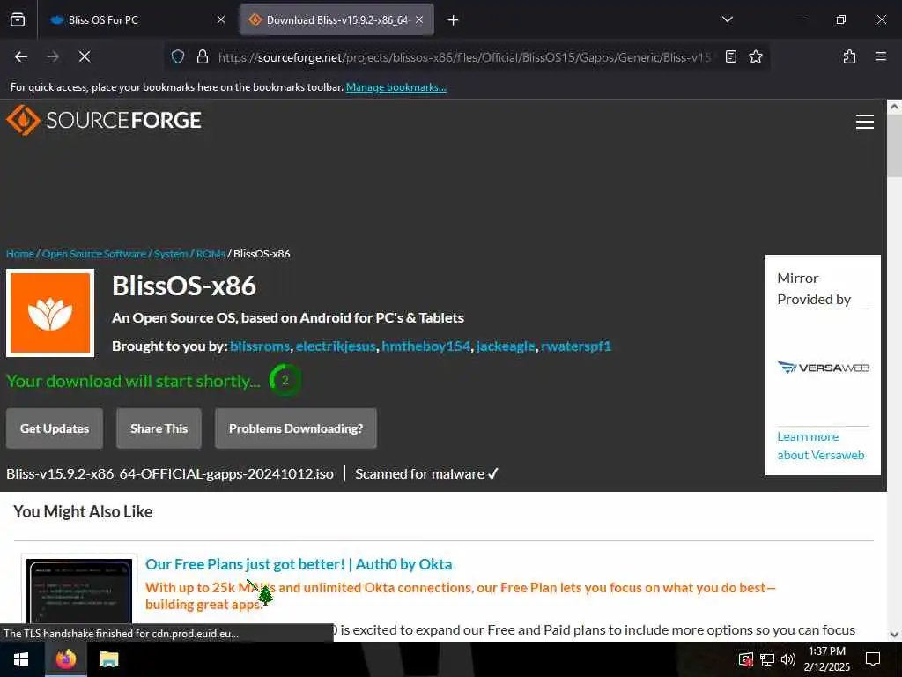Screen dimensions: 902x677
Task: Go back to previous page
Action: 21,56
